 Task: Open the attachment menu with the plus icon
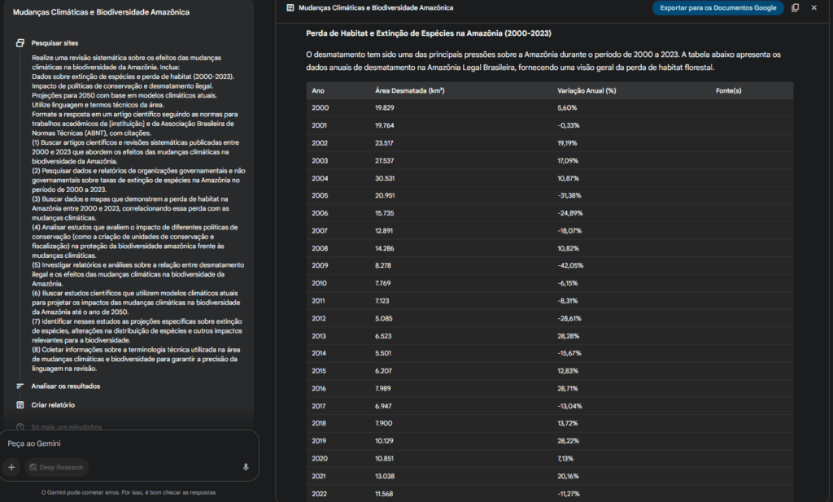11,467
